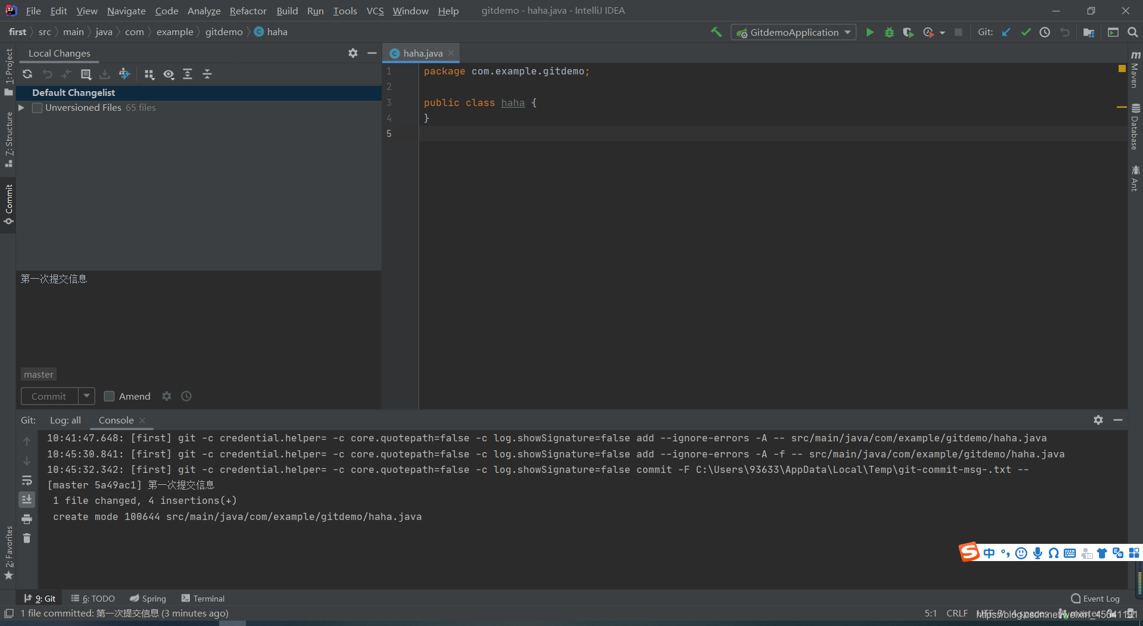The width and height of the screenshot is (1143, 626).
Task: Open the Terminal tool window
Action: (x=203, y=599)
